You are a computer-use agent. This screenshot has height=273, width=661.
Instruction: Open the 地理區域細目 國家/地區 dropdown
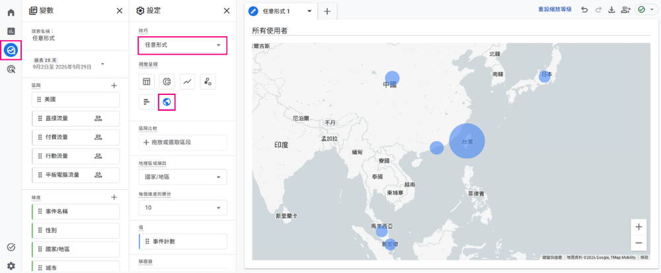[183, 177]
